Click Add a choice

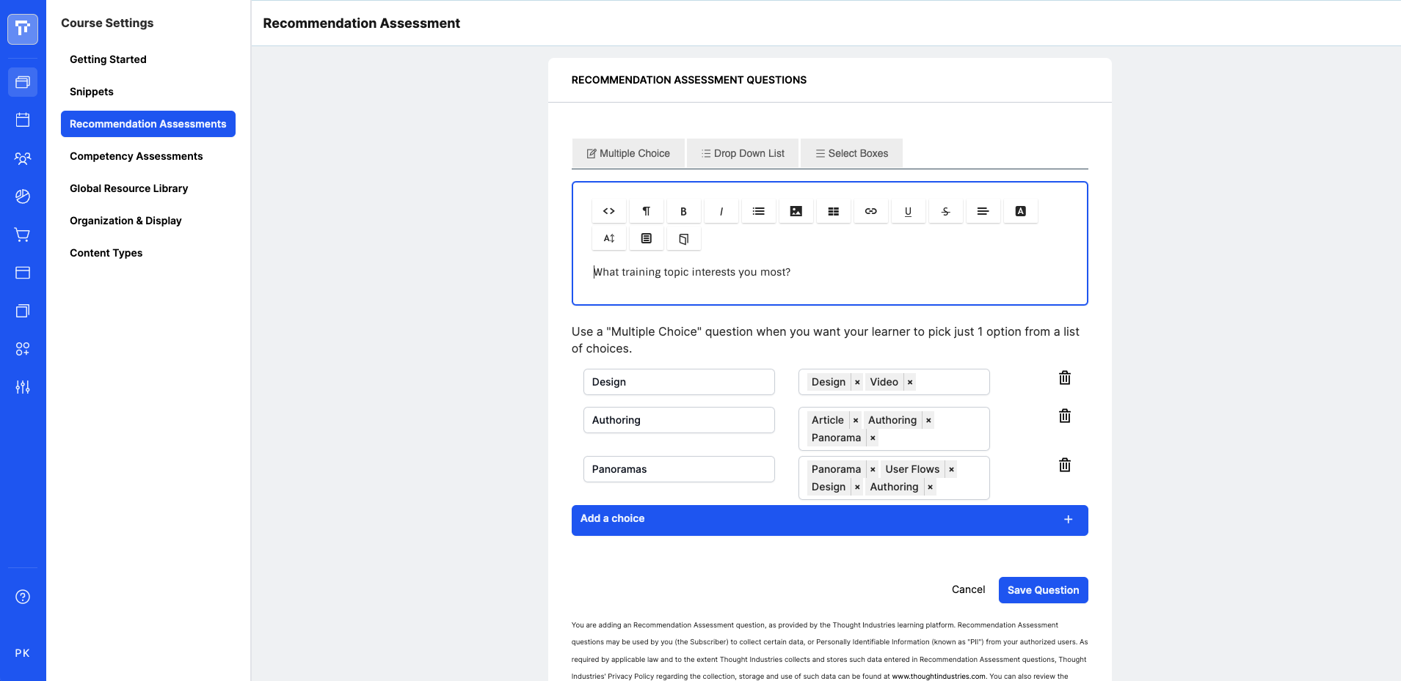(x=829, y=520)
